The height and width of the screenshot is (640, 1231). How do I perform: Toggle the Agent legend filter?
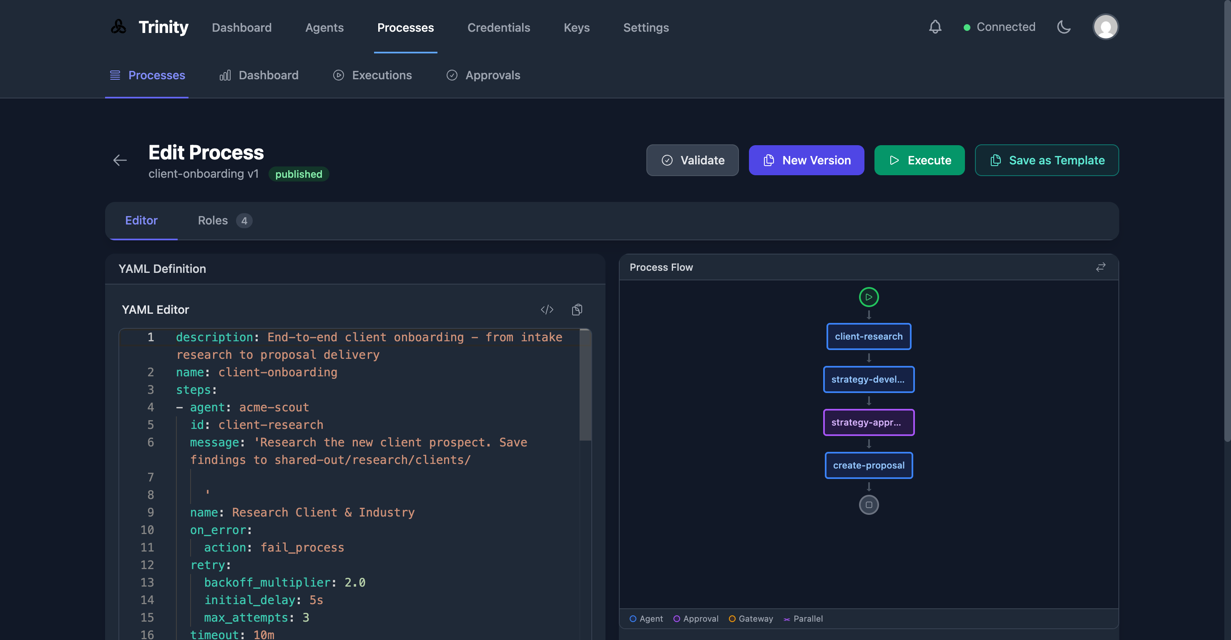pyautogui.click(x=646, y=618)
